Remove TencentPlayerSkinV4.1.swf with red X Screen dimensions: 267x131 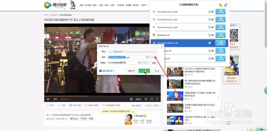click(213, 43)
